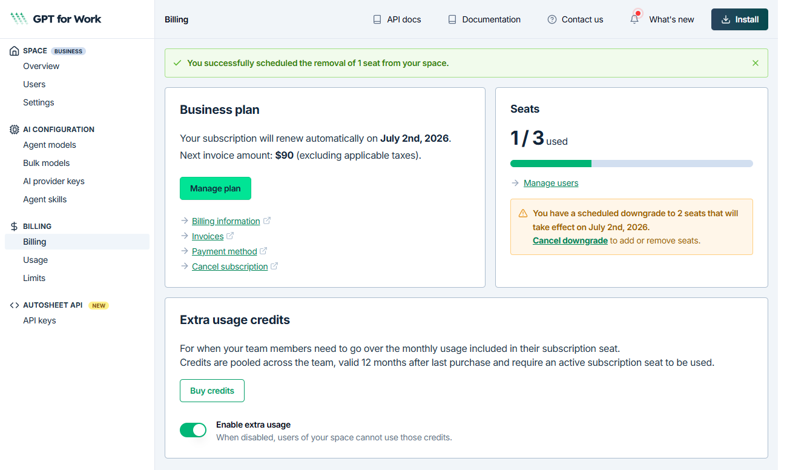
Task: Click the Space home icon
Action: tap(15, 51)
